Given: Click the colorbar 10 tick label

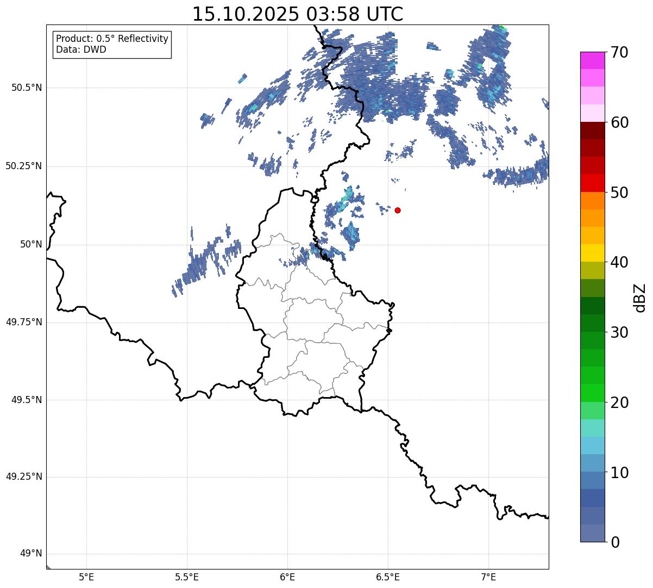Looking at the screenshot, I should pyautogui.click(x=619, y=473).
